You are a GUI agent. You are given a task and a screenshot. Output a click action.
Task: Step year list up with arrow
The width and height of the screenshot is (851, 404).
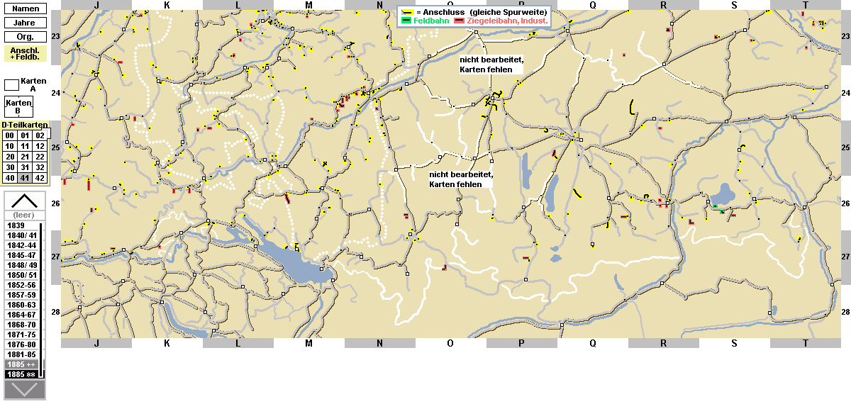click(x=25, y=200)
